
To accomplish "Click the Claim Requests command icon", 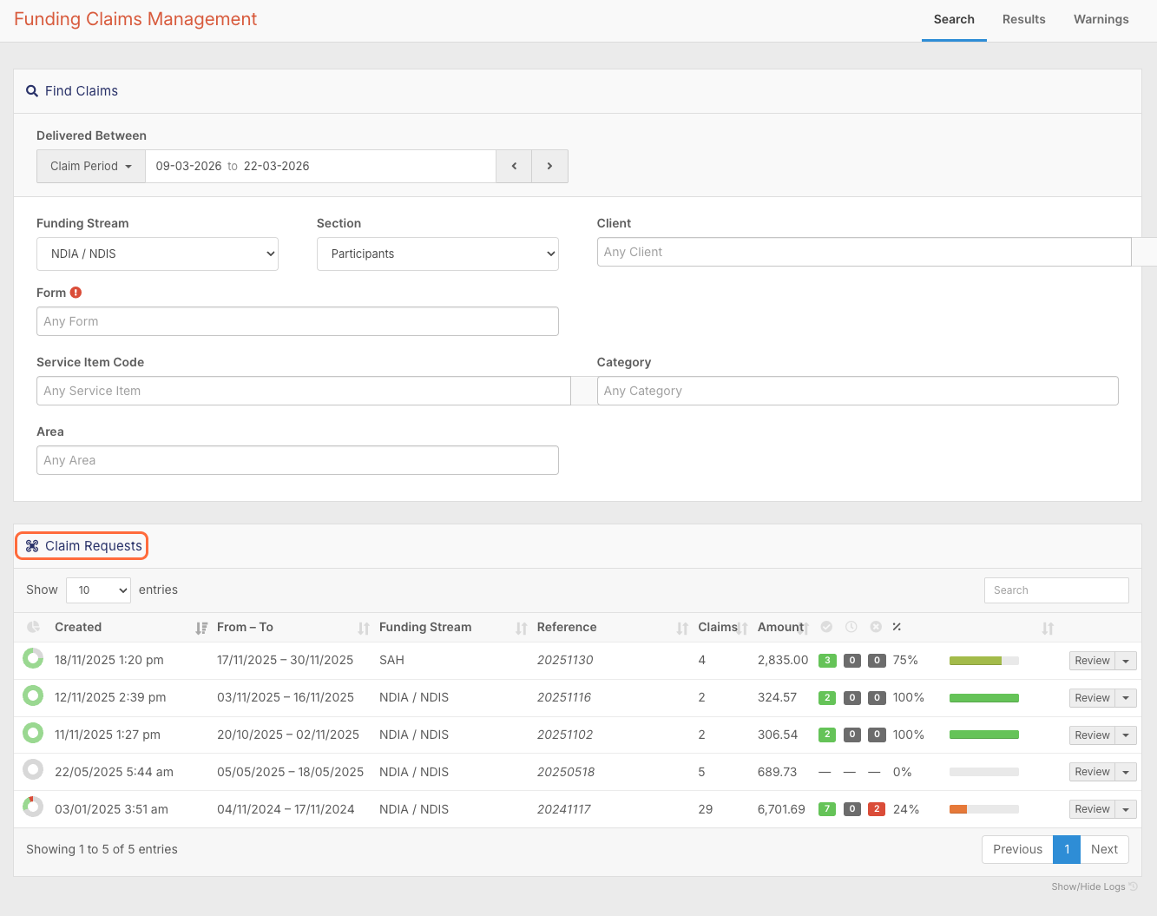I will pos(32,546).
